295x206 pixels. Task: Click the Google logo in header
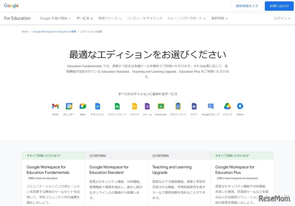pyautogui.click(x=11, y=6)
